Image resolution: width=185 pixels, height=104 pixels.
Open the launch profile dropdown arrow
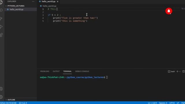[180, 71]
